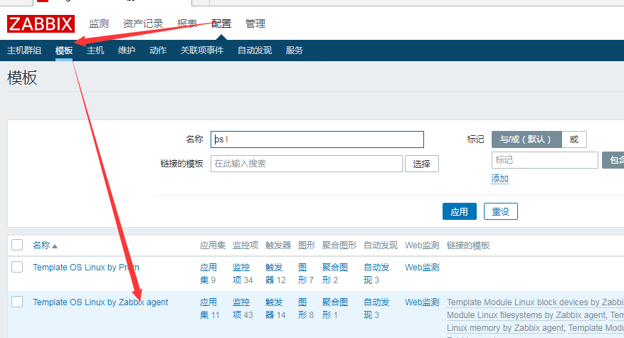This screenshot has width=624, height=338.
Task: Tick checkbox for Template OS Linux by Prom
Action: [17, 267]
